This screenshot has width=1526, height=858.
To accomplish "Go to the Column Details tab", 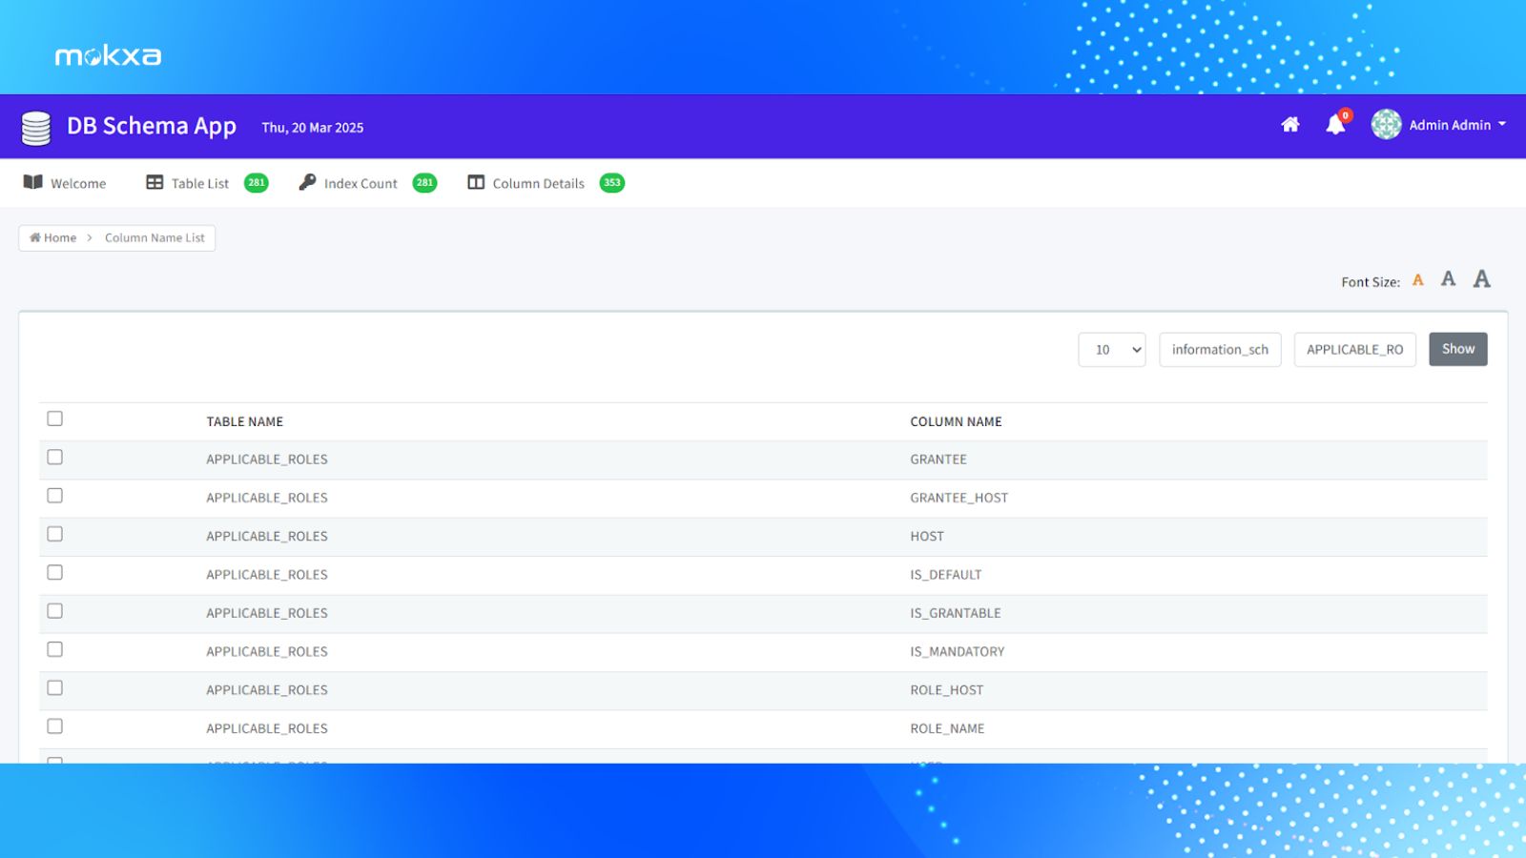I will click(x=538, y=183).
